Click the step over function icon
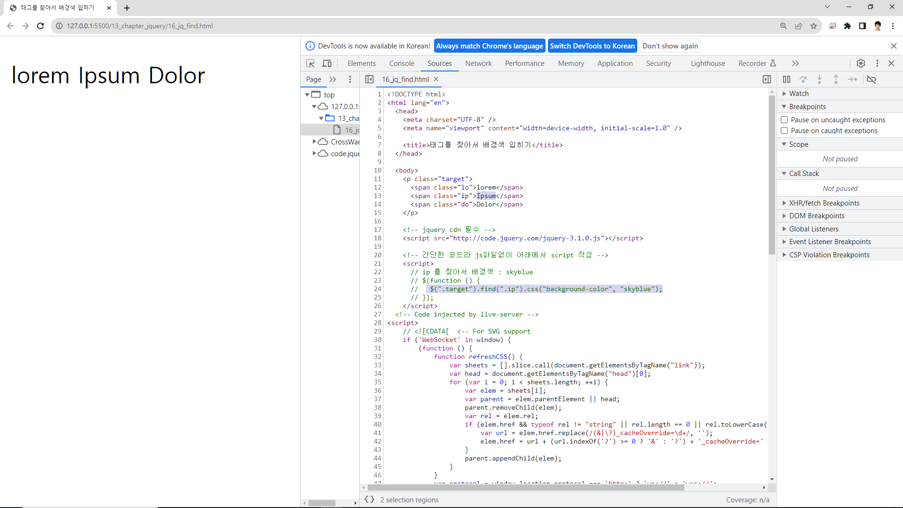Image resolution: width=903 pixels, height=508 pixels. (803, 79)
